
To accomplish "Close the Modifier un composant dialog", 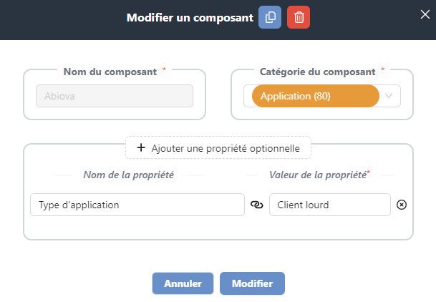I will pyautogui.click(x=425, y=13).
